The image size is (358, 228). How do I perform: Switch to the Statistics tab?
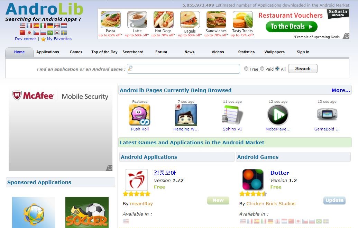246,52
